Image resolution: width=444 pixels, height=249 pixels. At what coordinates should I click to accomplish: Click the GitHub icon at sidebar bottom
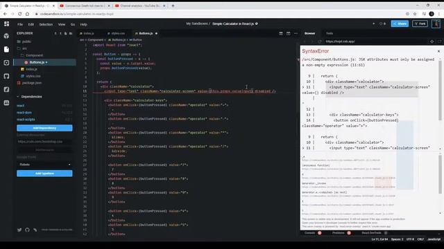coord(27,230)
